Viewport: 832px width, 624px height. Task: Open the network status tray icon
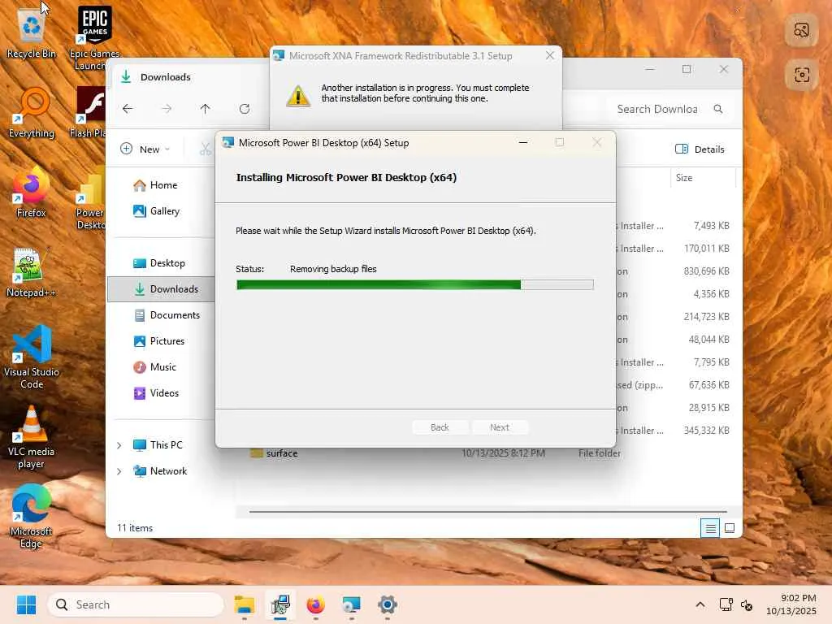point(726,604)
